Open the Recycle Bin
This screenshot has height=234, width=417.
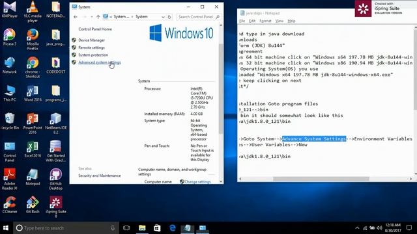[10, 122]
